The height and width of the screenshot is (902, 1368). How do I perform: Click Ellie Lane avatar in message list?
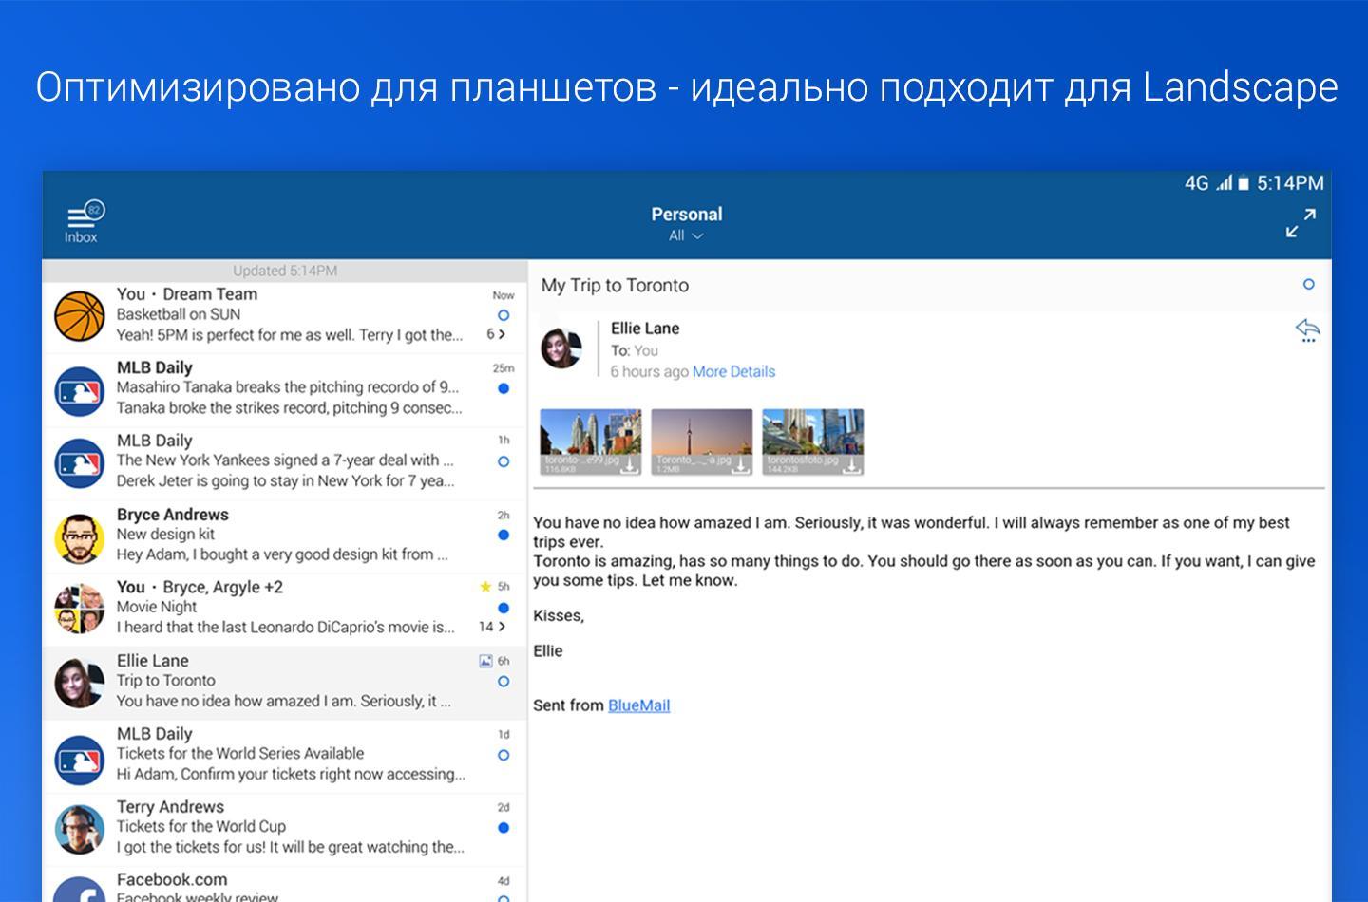point(79,684)
